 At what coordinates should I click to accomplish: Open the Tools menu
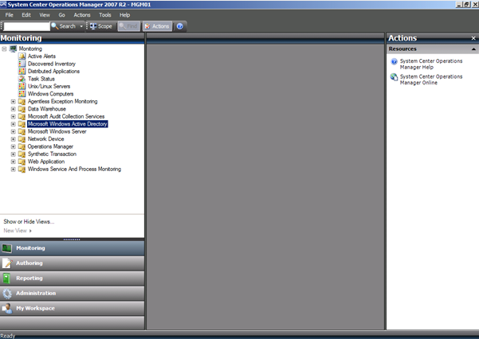[x=104, y=15]
